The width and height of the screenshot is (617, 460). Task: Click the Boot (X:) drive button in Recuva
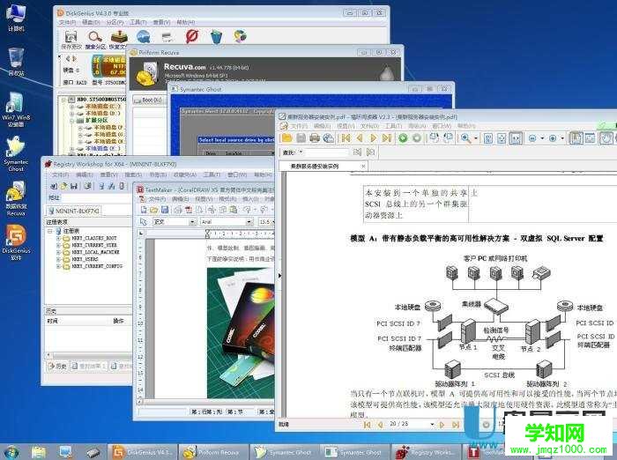tap(147, 100)
